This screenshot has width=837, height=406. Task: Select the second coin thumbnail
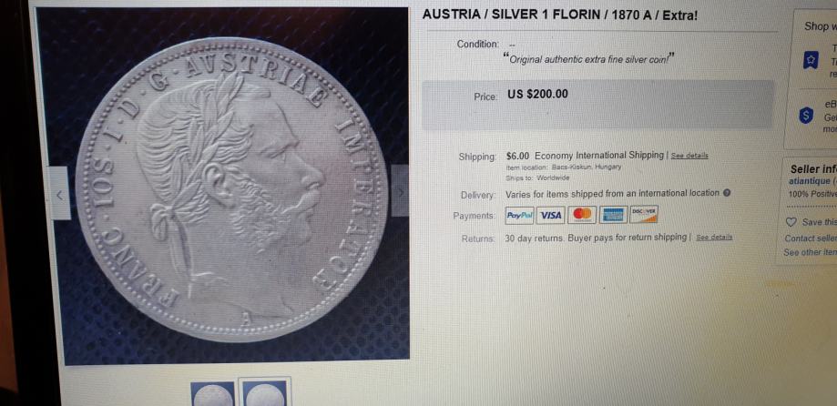pyautogui.click(x=265, y=392)
